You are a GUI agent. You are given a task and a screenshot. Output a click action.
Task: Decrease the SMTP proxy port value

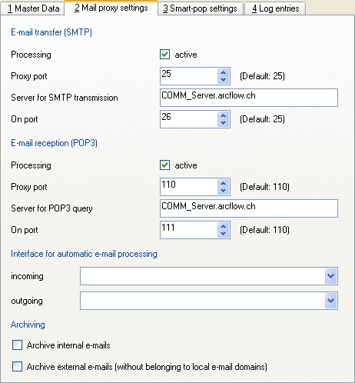[x=223, y=80]
